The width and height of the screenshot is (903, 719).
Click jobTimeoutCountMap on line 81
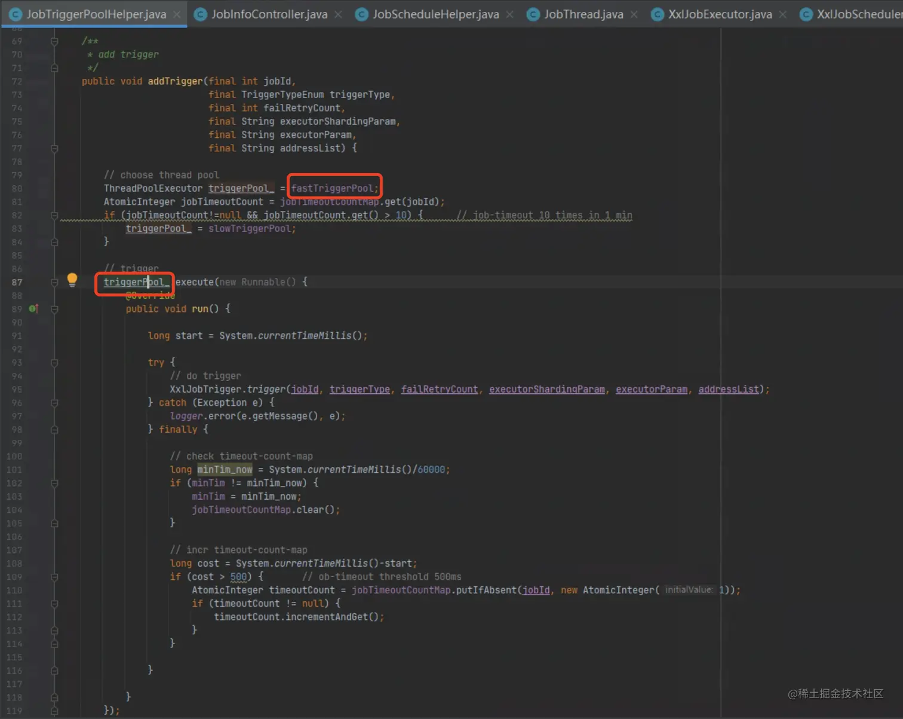click(x=330, y=201)
